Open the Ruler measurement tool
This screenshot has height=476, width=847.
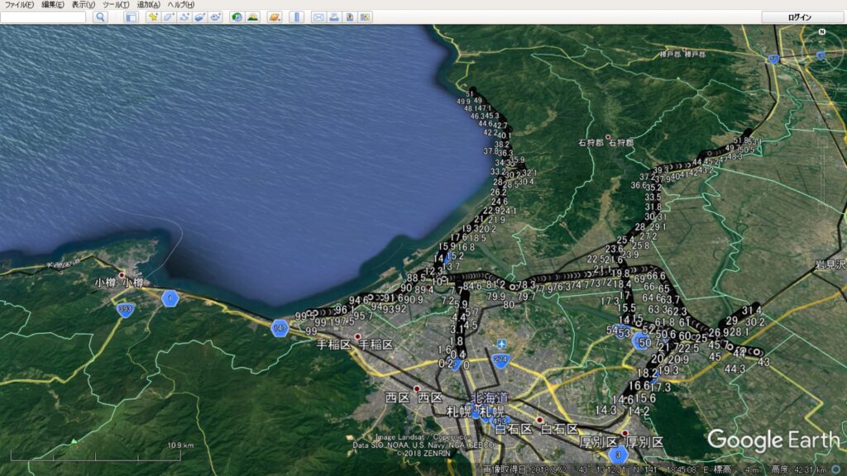(297, 17)
